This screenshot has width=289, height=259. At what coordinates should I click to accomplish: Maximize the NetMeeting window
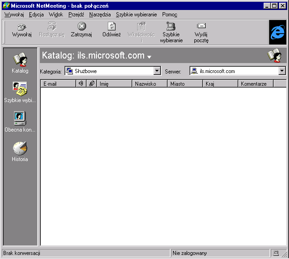point(274,6)
